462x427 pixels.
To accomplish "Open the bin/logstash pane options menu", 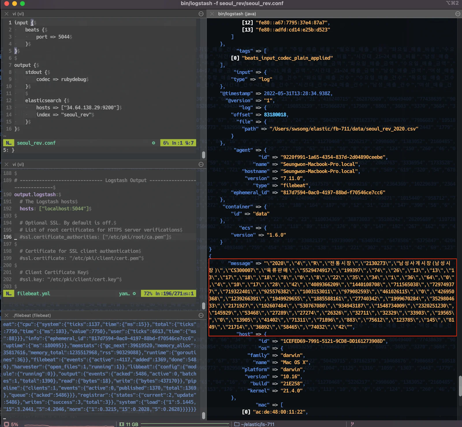I will coord(458,14).
